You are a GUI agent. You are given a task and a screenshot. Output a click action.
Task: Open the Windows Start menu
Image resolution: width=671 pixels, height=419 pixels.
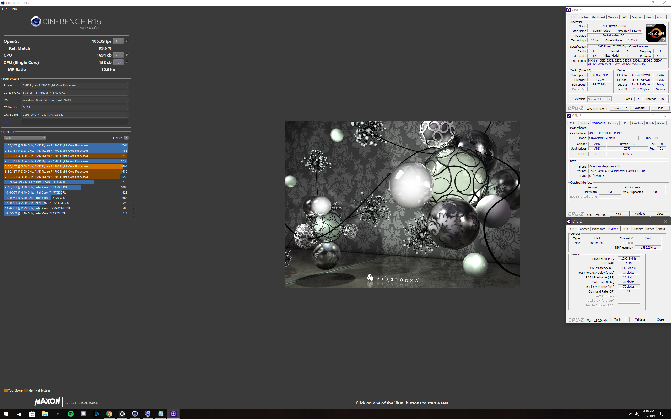coord(6,414)
